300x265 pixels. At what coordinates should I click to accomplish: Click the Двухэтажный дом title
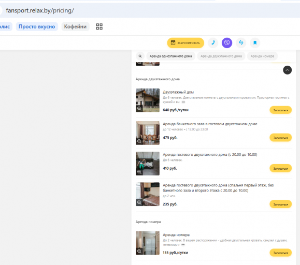click(178, 92)
